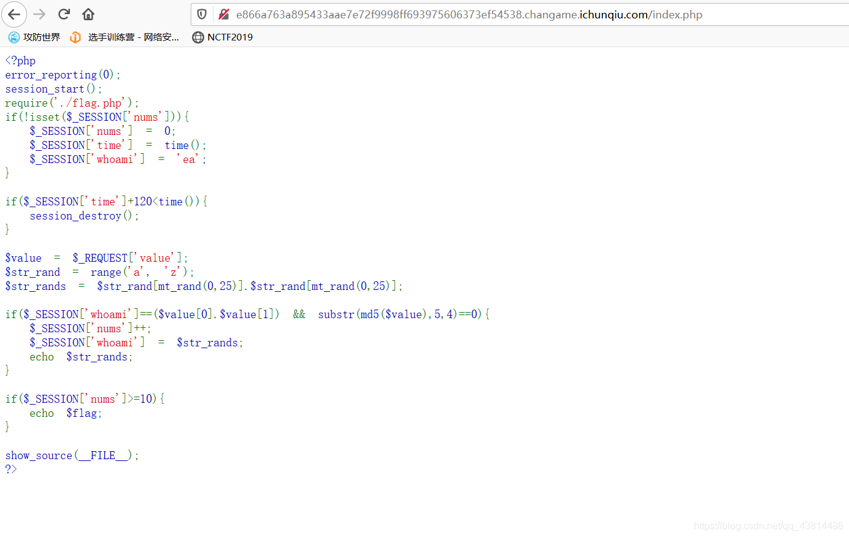Click the 'echo $str_rands;' line
This screenshot has height=537, width=849.
81,357
